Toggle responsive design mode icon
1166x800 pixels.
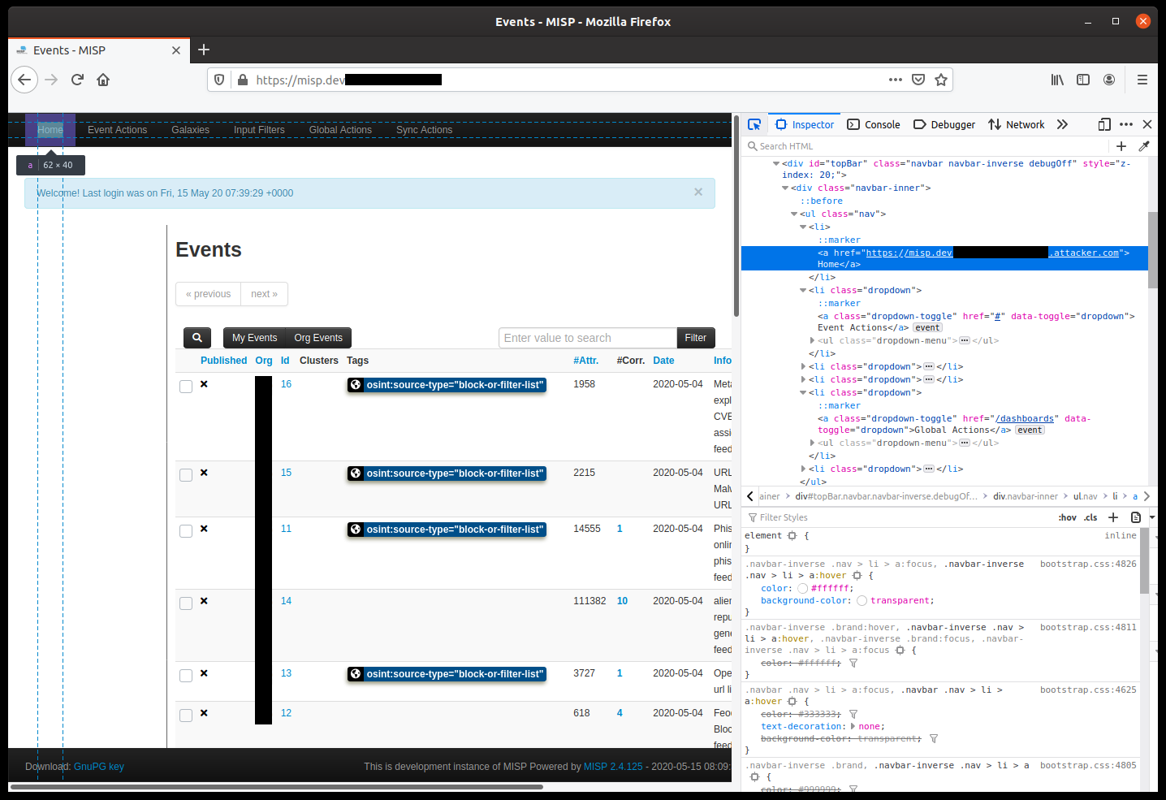coord(1104,124)
